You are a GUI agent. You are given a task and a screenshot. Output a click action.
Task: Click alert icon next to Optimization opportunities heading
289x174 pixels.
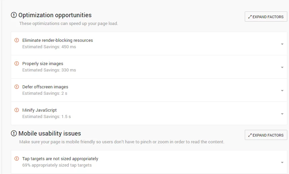click(14, 15)
